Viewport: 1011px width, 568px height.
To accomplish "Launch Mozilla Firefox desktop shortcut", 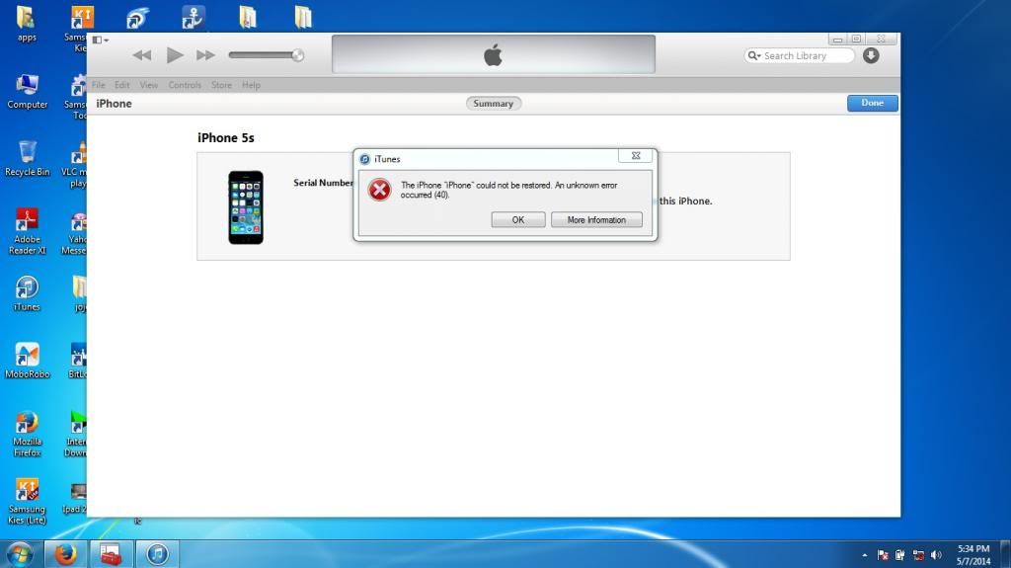I will pos(27,434).
